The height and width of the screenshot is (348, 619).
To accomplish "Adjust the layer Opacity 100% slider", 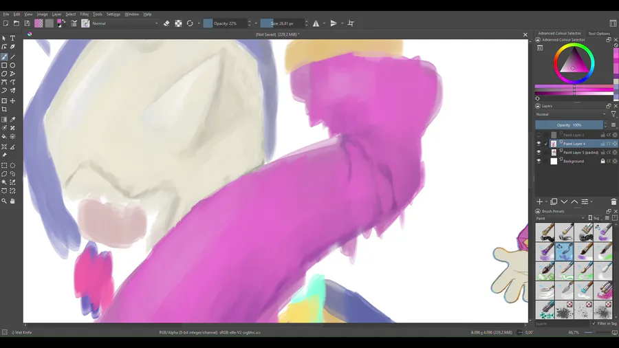I will pyautogui.click(x=571, y=125).
